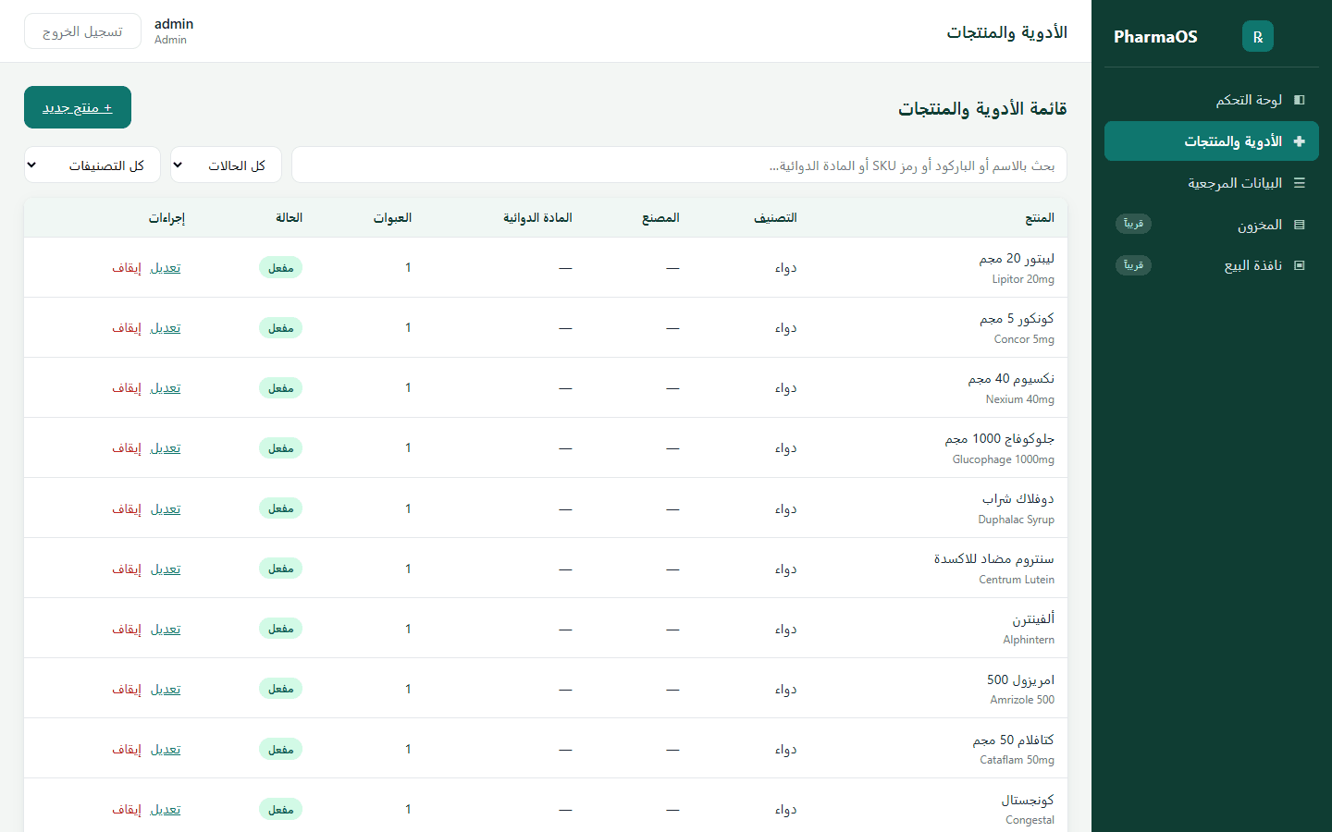
Task: Click the point-of-sale icon beside نافذة البيع
Action: 1299,265
